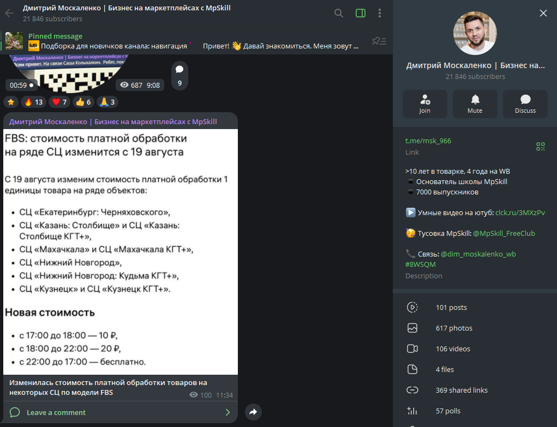Open search in this channel
This screenshot has width=557, height=427.
click(339, 14)
